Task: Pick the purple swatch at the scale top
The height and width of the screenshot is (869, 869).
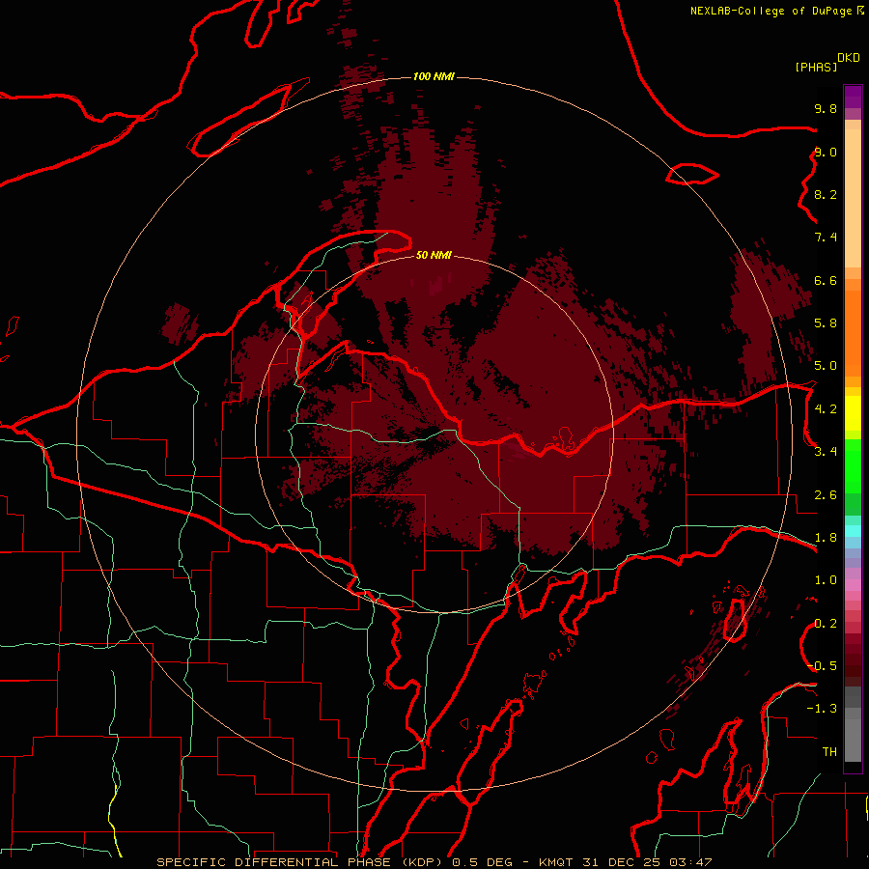Action: coord(853,97)
